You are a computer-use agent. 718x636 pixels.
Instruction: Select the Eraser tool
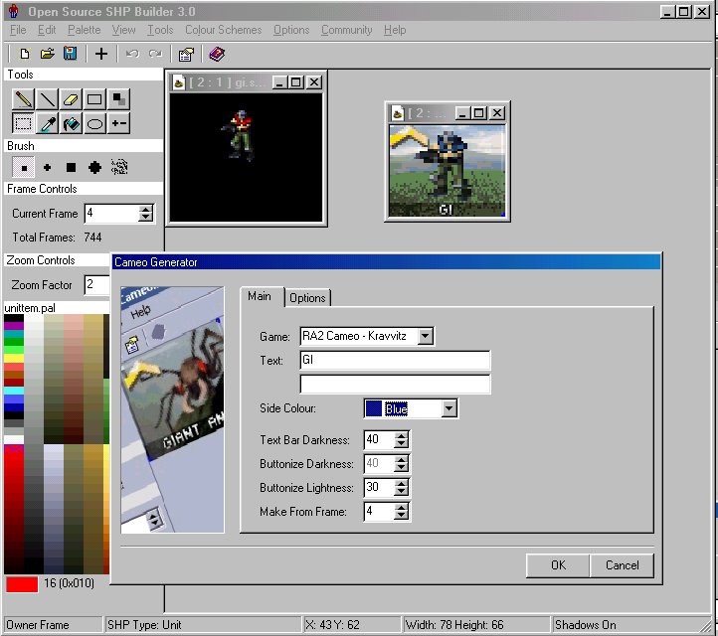tap(71, 99)
